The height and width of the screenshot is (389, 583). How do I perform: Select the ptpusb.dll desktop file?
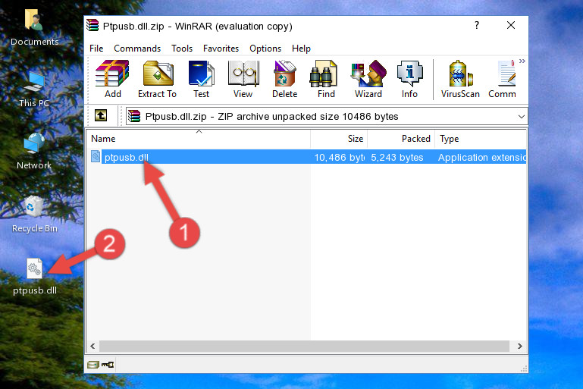coord(35,277)
